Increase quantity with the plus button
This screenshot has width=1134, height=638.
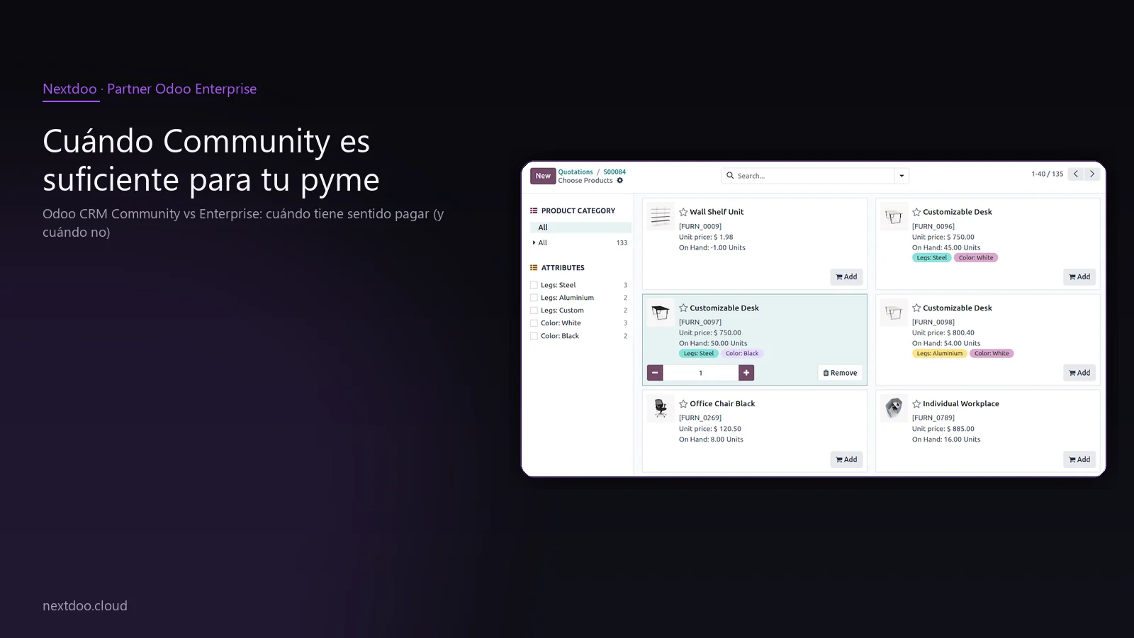746,373
